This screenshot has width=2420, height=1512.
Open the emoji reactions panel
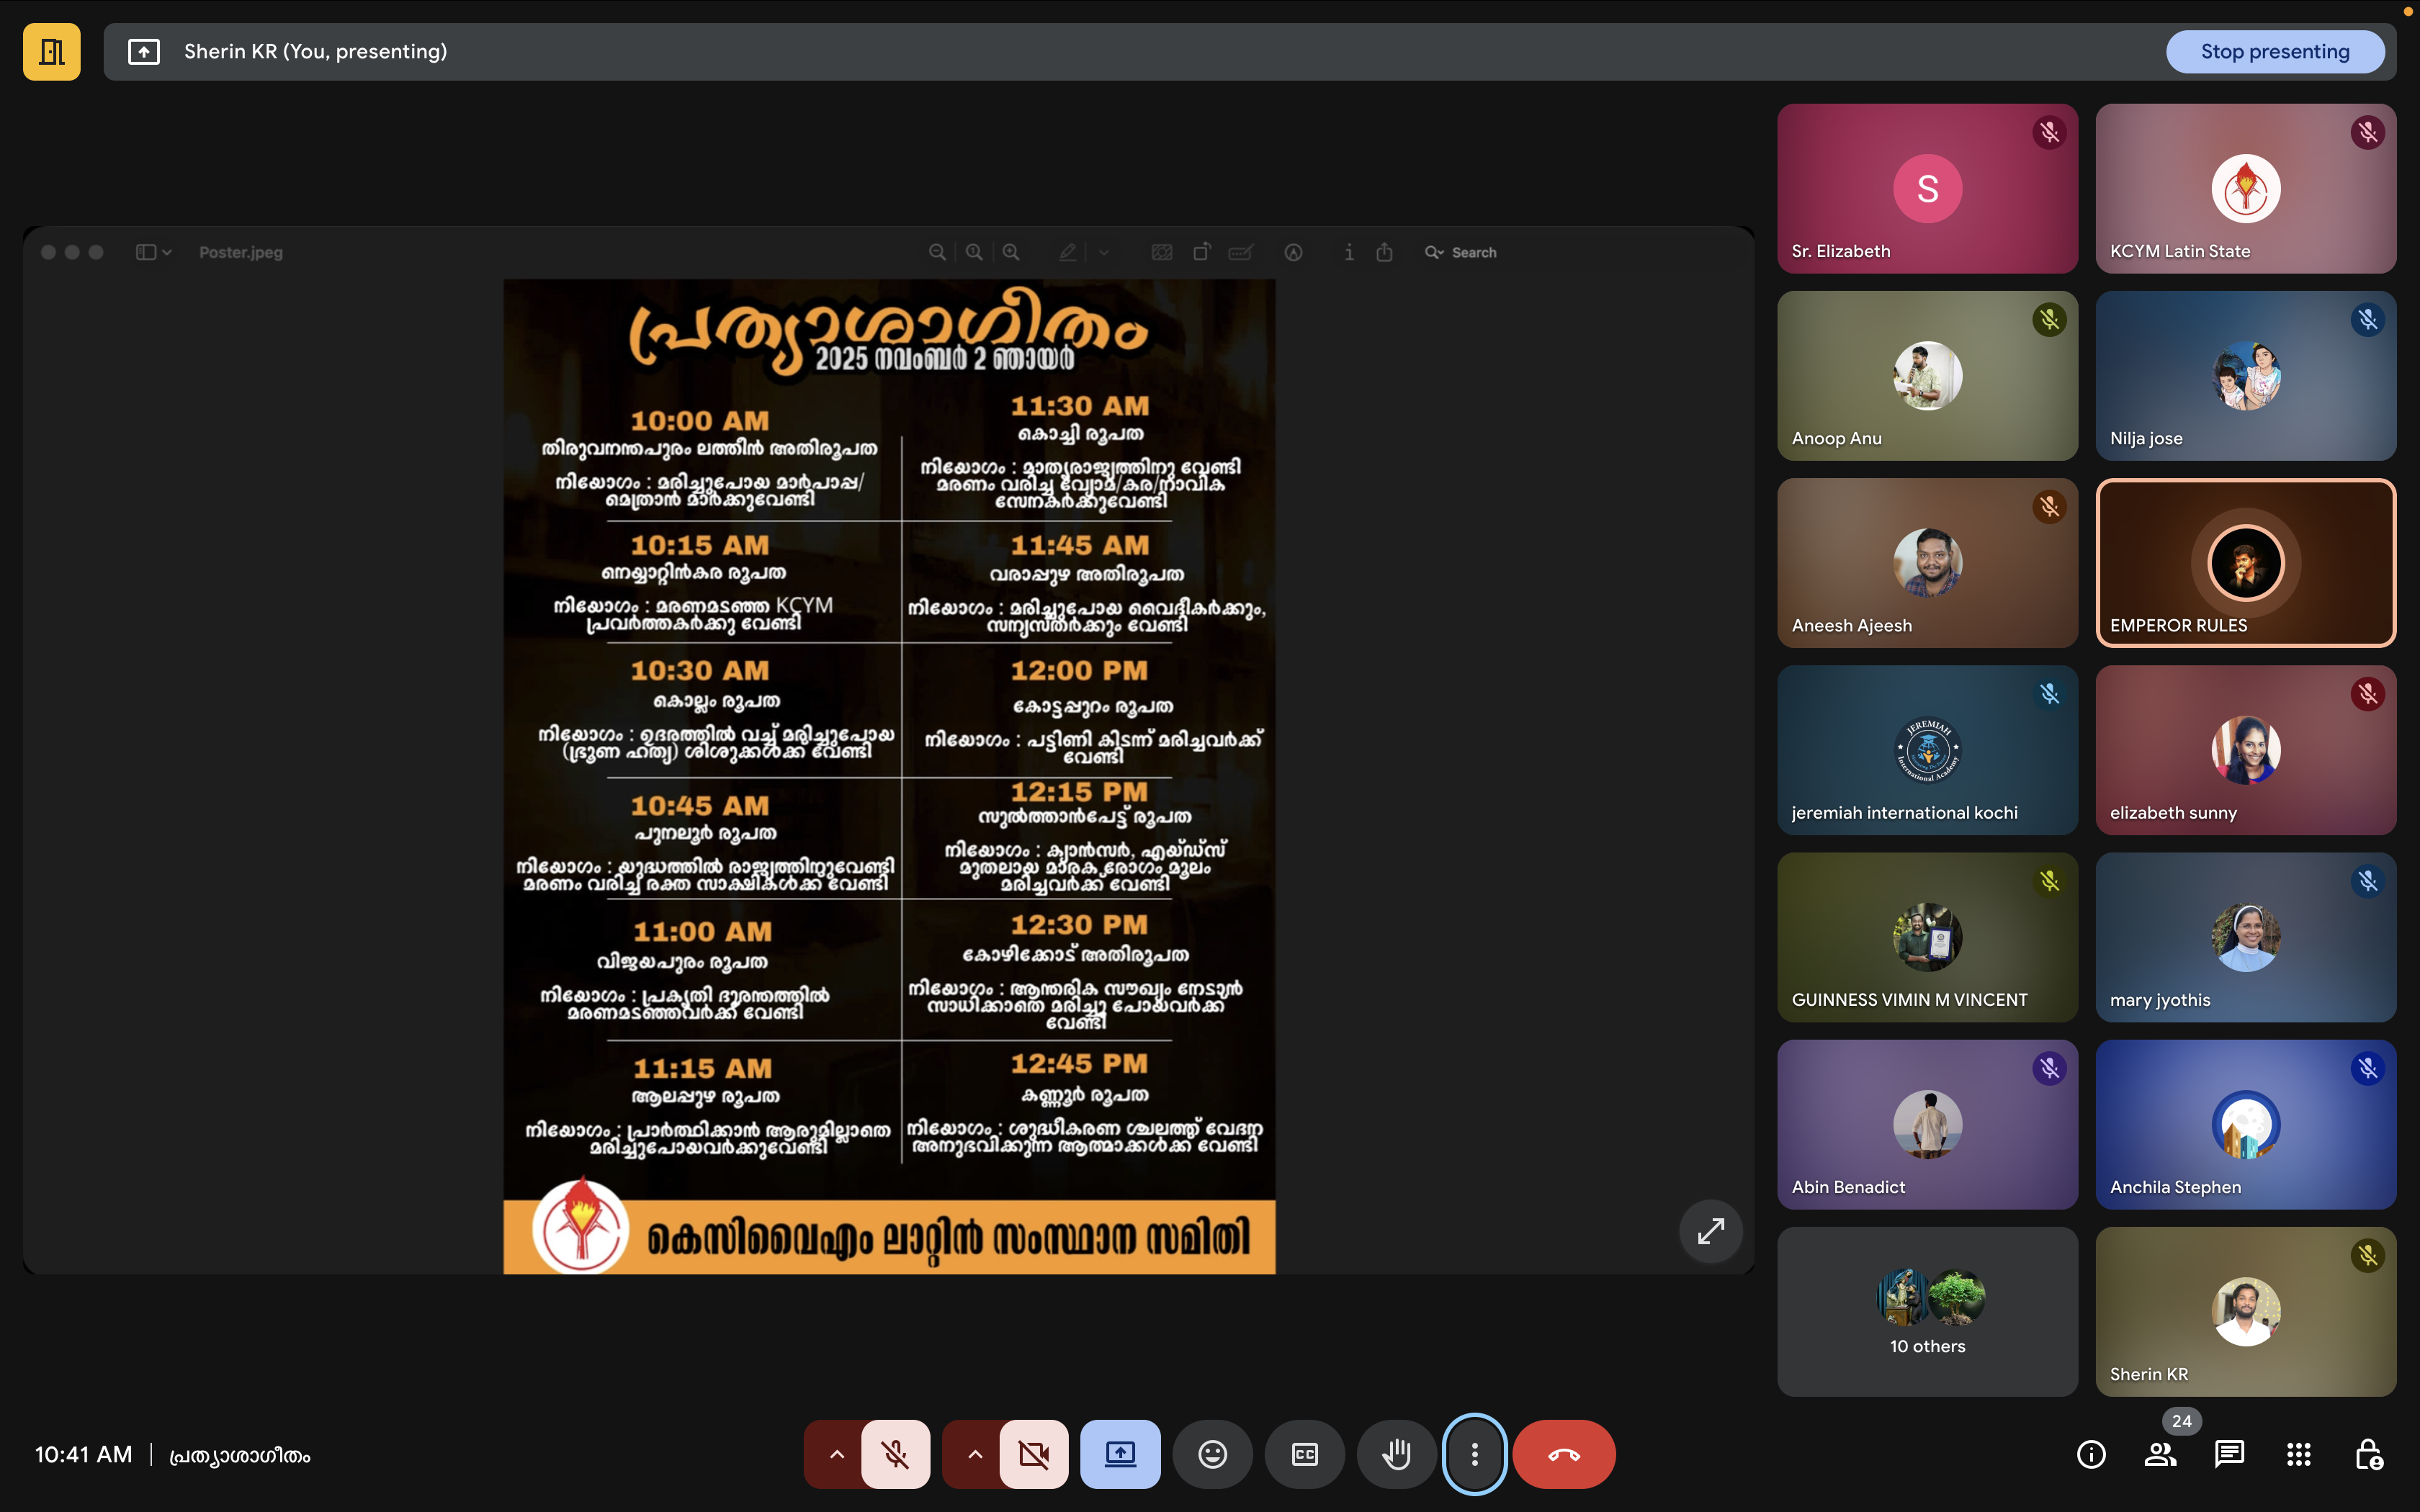(x=1212, y=1454)
